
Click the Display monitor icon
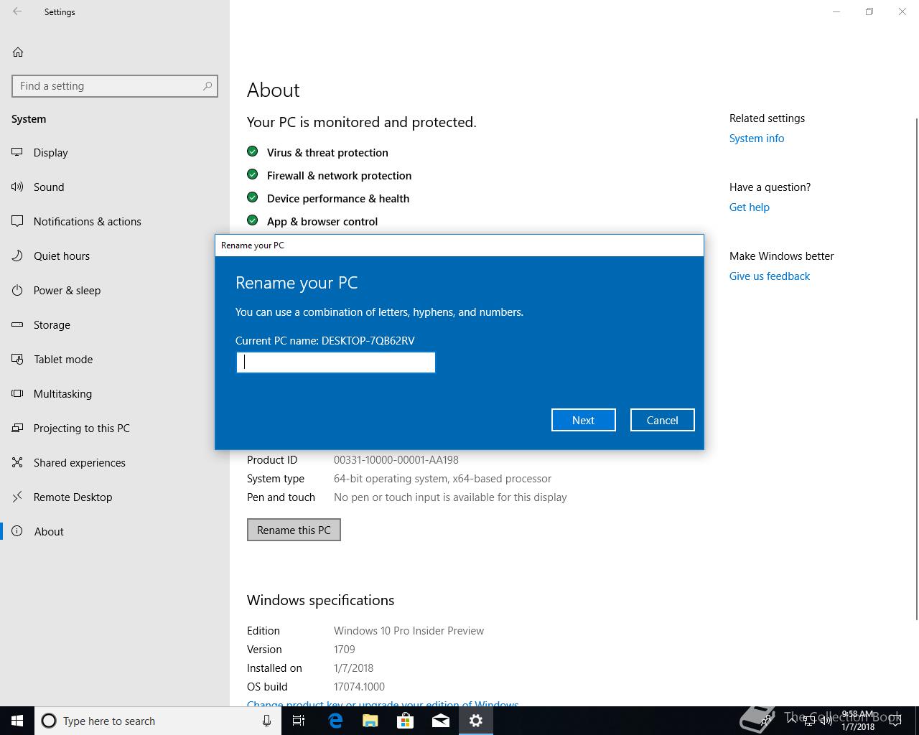coord(17,152)
